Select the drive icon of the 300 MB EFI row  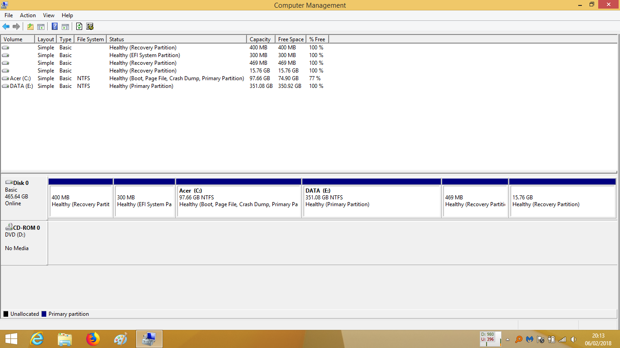click(5, 55)
